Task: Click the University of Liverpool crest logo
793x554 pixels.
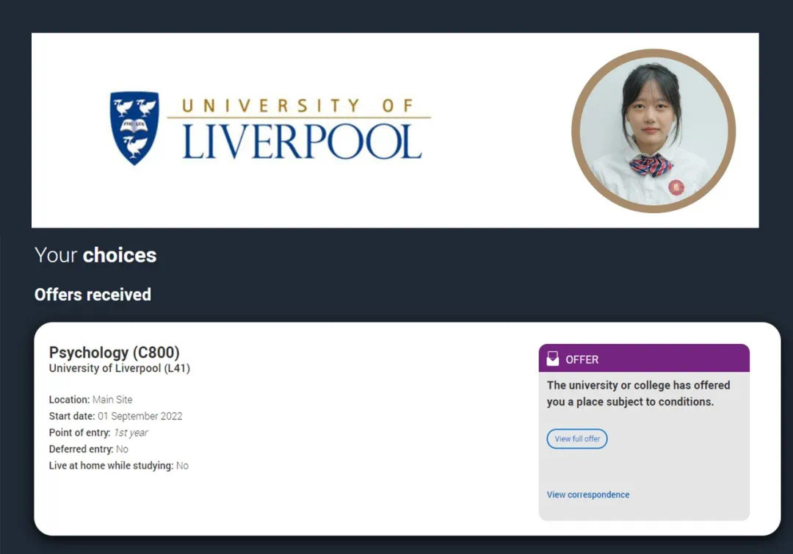Action: [134, 128]
